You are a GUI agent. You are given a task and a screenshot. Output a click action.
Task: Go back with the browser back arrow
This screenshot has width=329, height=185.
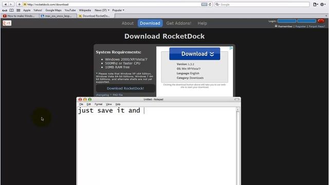[6, 4]
